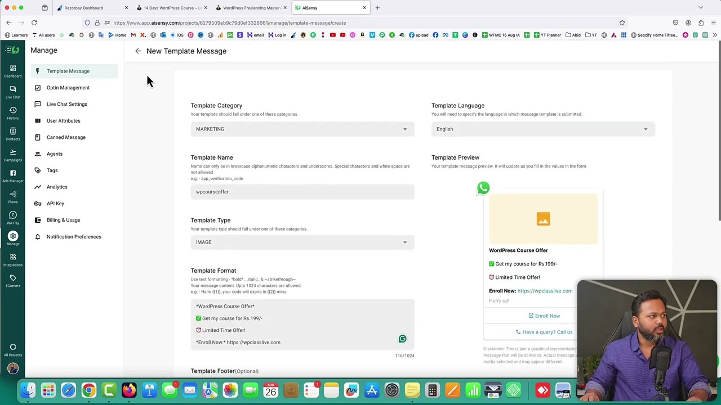This screenshot has width=721, height=405.
Task: Click the Grammarly icon in Template Format box
Action: pos(402,339)
